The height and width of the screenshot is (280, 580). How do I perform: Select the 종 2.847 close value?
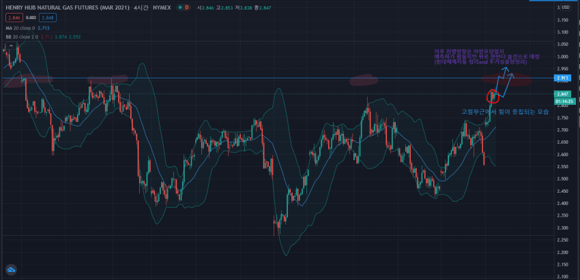click(262, 7)
